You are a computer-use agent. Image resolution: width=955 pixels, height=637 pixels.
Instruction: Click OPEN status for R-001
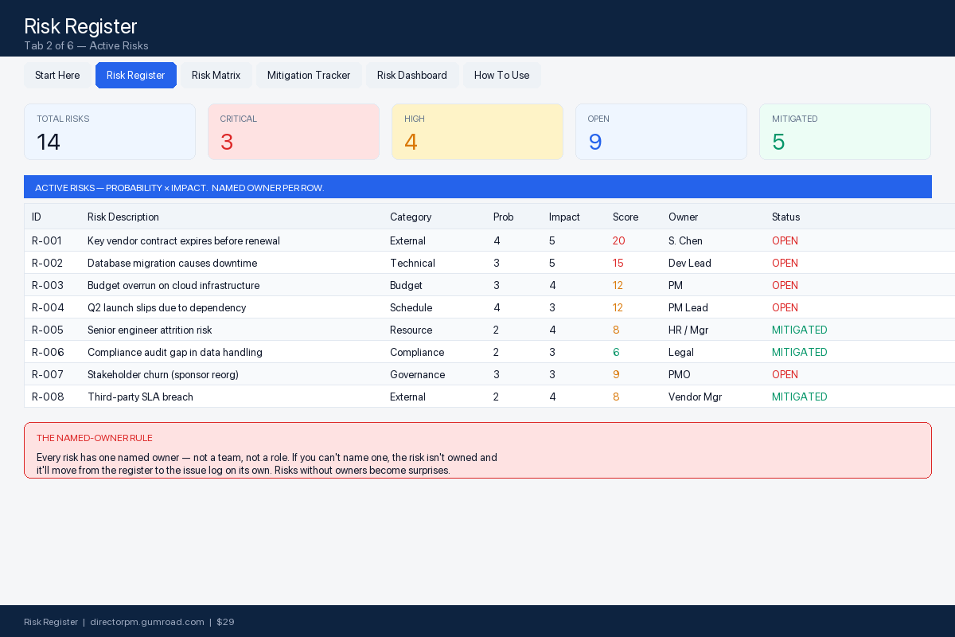pos(785,240)
